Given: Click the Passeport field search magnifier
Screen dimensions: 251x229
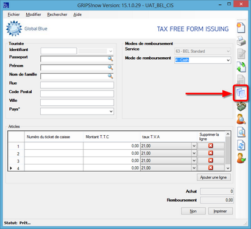Looking at the screenshot, I should coord(110,58).
